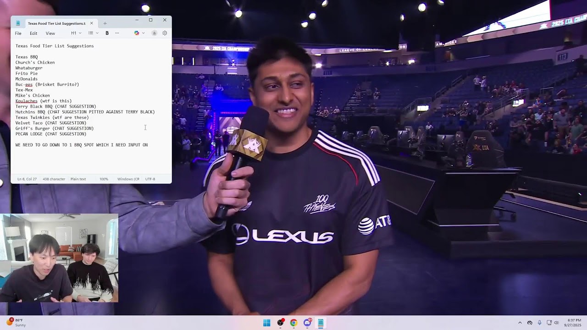Add a new Notepad tab
The height and width of the screenshot is (330, 587).
coord(105,23)
